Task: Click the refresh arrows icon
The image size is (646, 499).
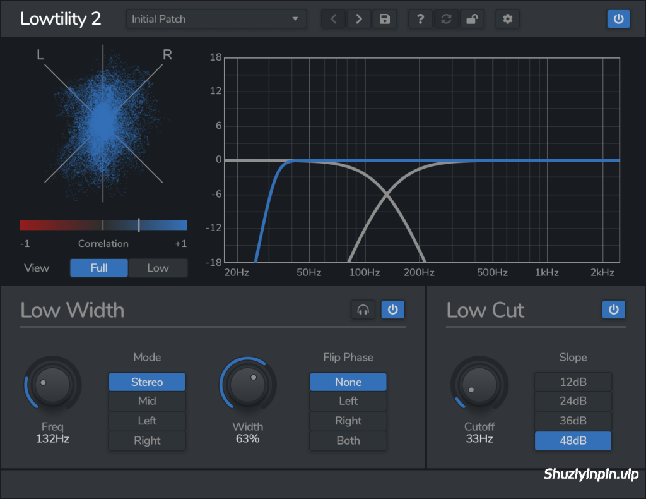Action: click(446, 19)
